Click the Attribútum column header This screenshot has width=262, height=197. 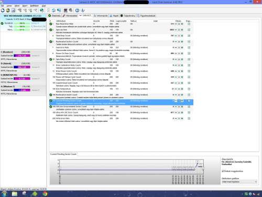tap(61, 21)
